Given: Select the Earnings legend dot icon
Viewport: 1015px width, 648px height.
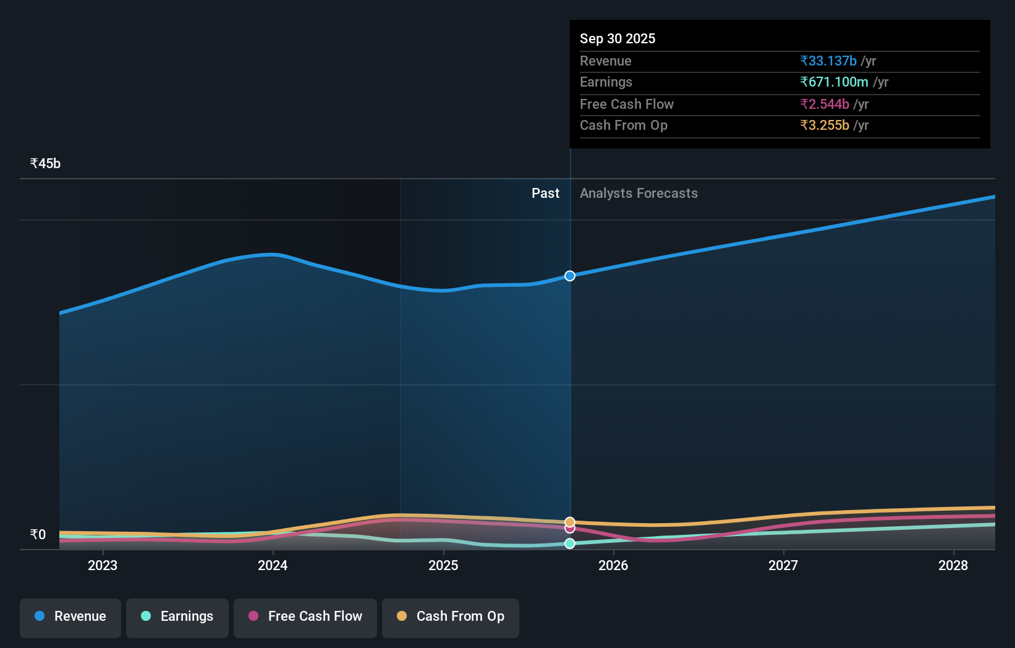Looking at the screenshot, I should [146, 616].
